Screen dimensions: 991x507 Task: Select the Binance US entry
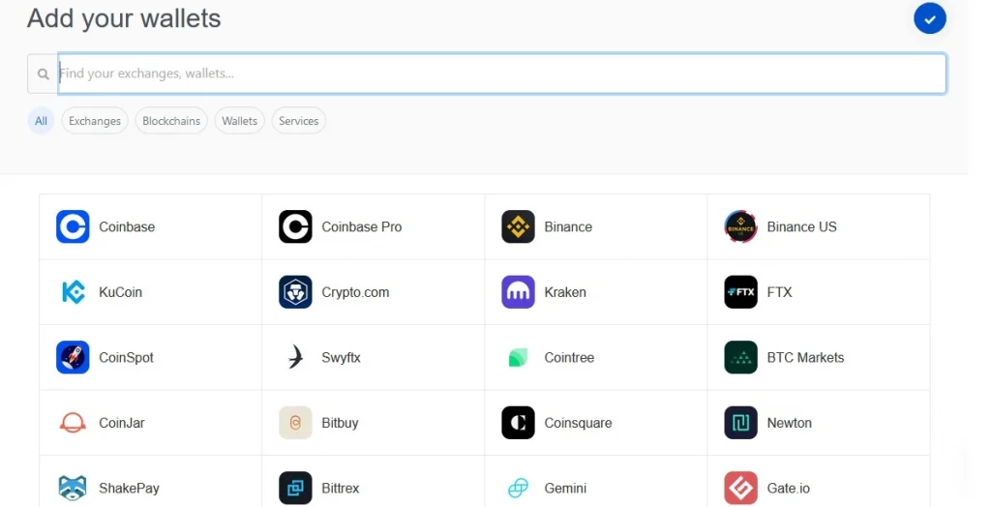click(x=801, y=226)
